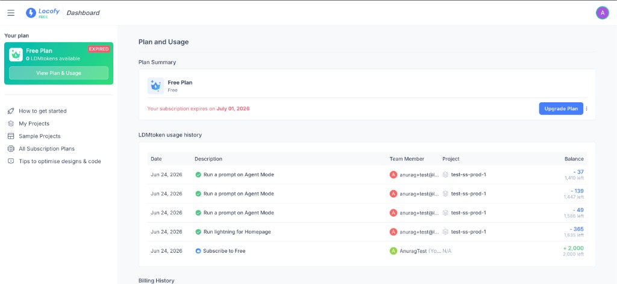Viewport: 617px width, 284px height.
Task: Open the purple user avatar menu
Action: point(602,13)
